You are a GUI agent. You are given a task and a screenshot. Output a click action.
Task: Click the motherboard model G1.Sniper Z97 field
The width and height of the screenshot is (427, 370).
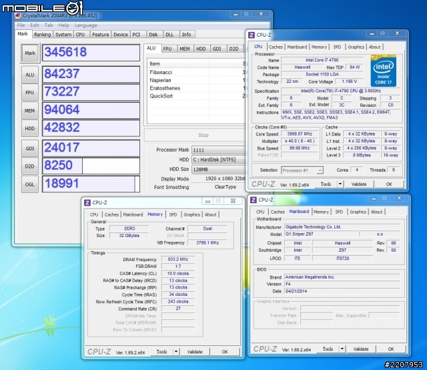321,234
